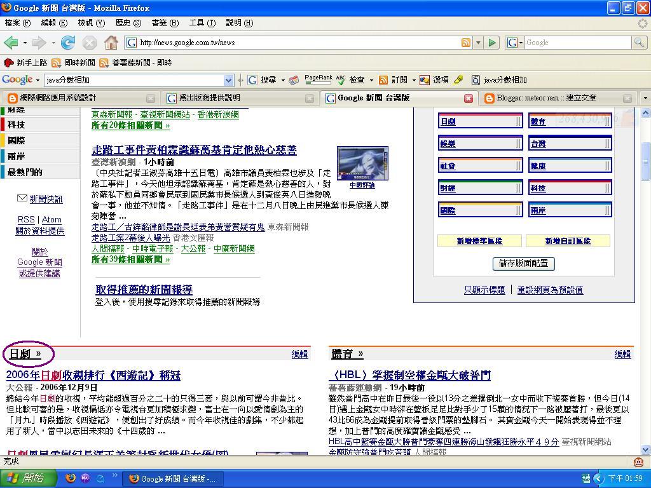Viewport: 651px width, 488px height.
Task: Click the scrollbar down arrow
Action: [x=646, y=449]
